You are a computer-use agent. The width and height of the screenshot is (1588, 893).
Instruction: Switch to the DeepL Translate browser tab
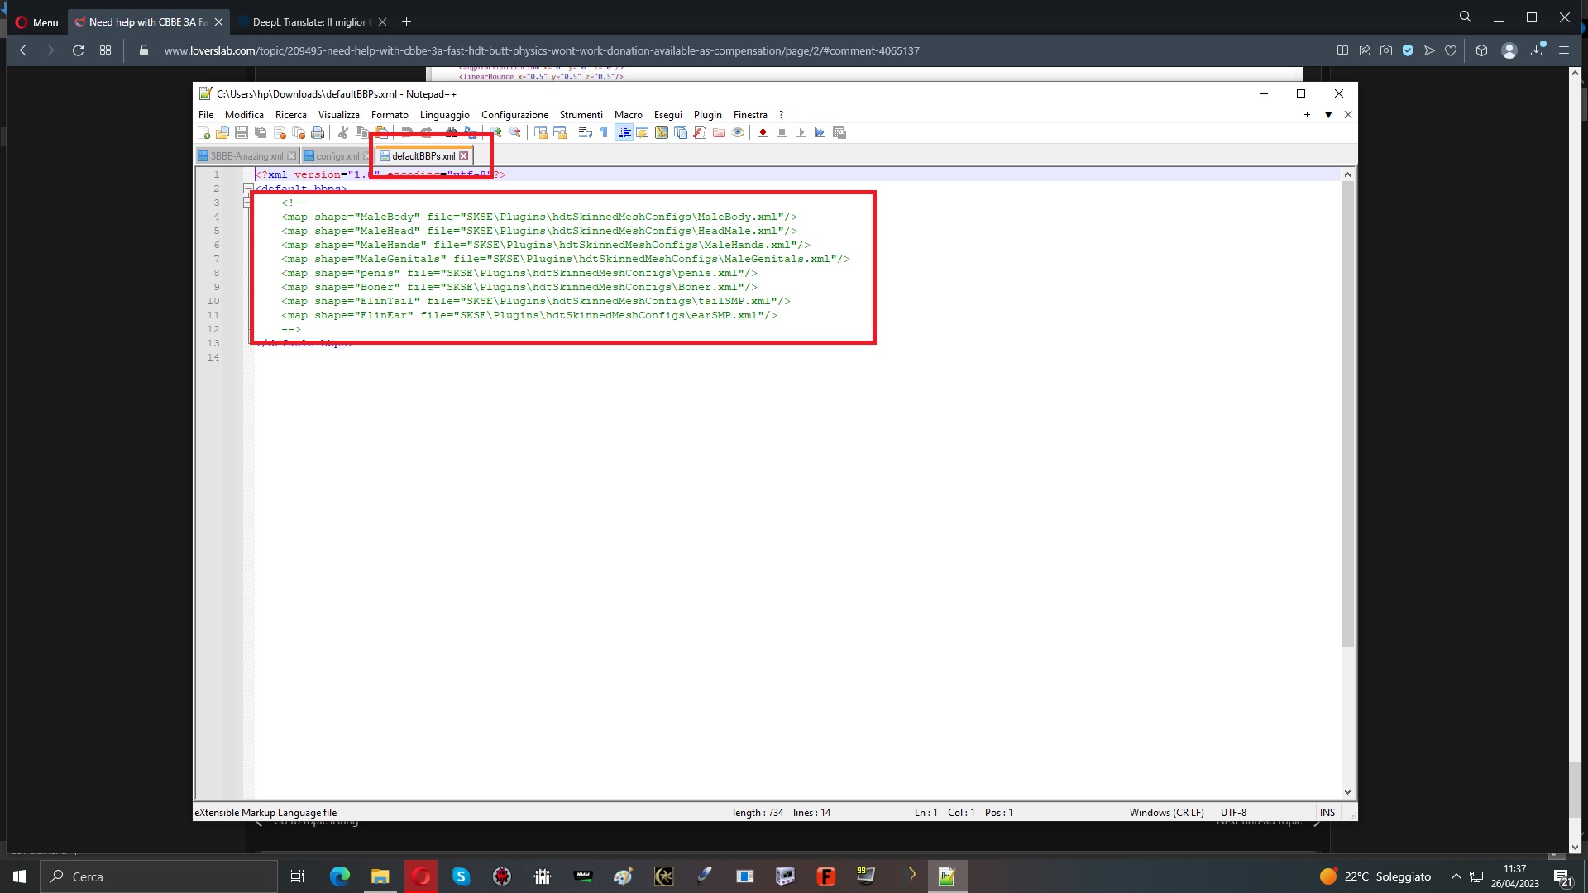pyautogui.click(x=311, y=22)
